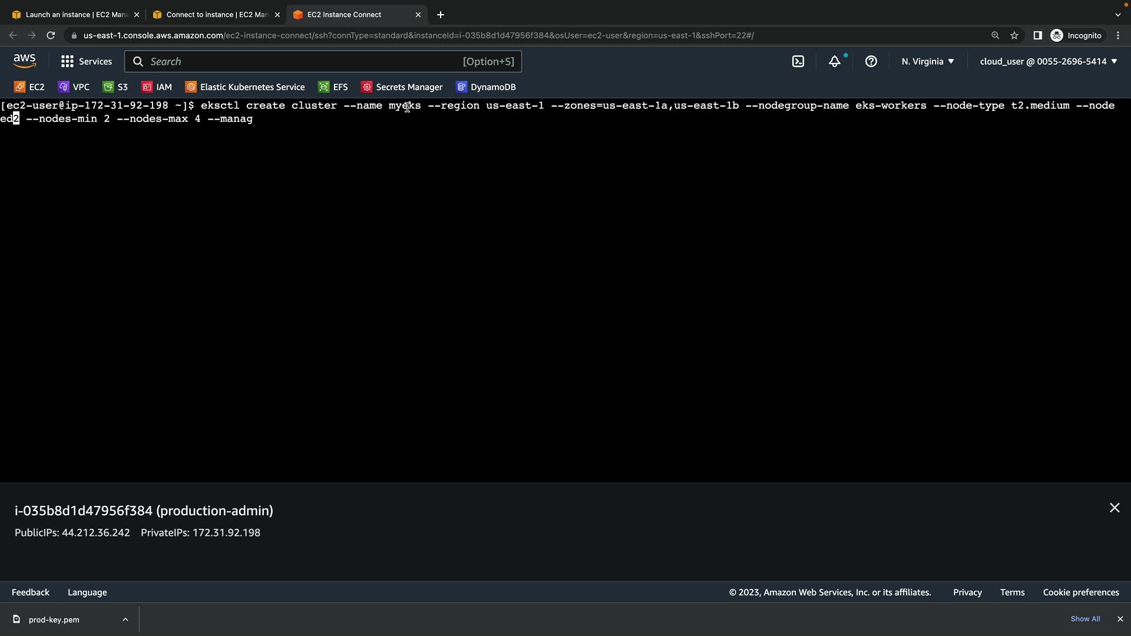
Task: Close the instance details panel
Action: pos(1115,508)
